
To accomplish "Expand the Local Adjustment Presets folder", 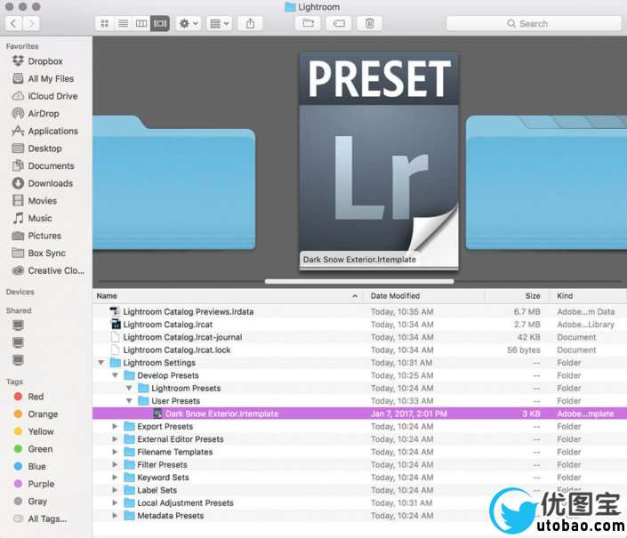I will 115,502.
